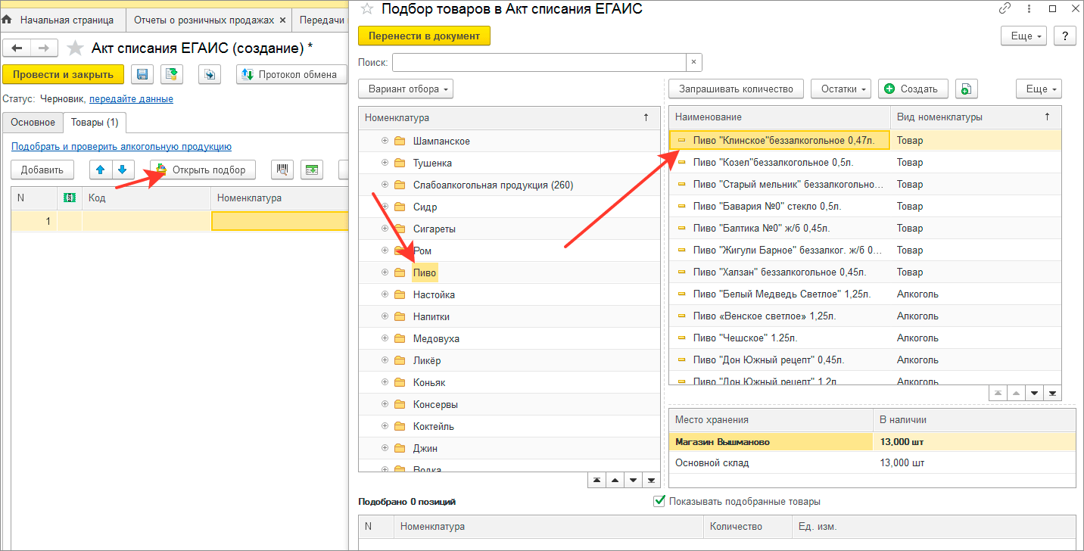Open the Товары (1) tab

[95, 122]
